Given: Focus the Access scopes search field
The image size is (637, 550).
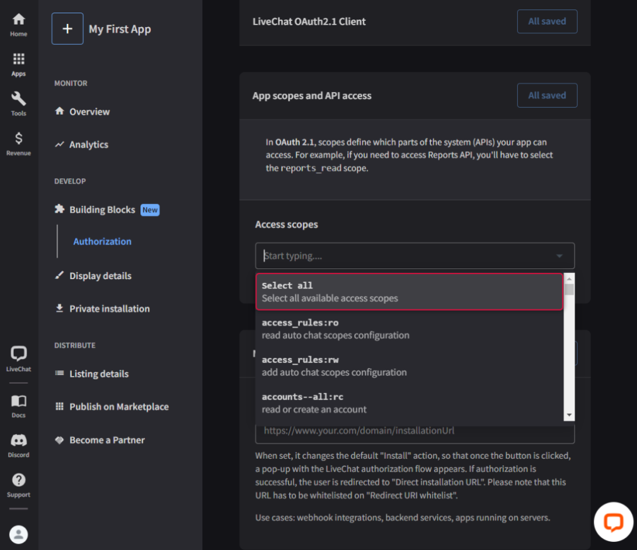Looking at the screenshot, I should click(403, 256).
